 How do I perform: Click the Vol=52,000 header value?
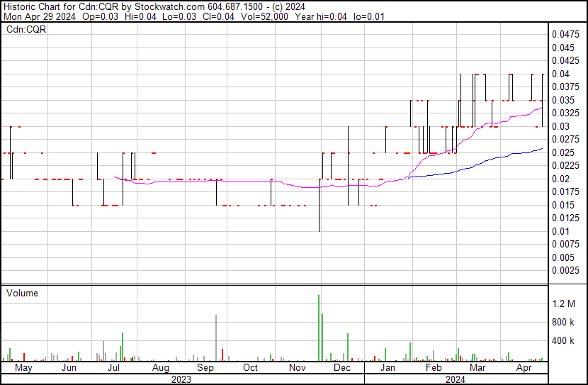pos(264,16)
